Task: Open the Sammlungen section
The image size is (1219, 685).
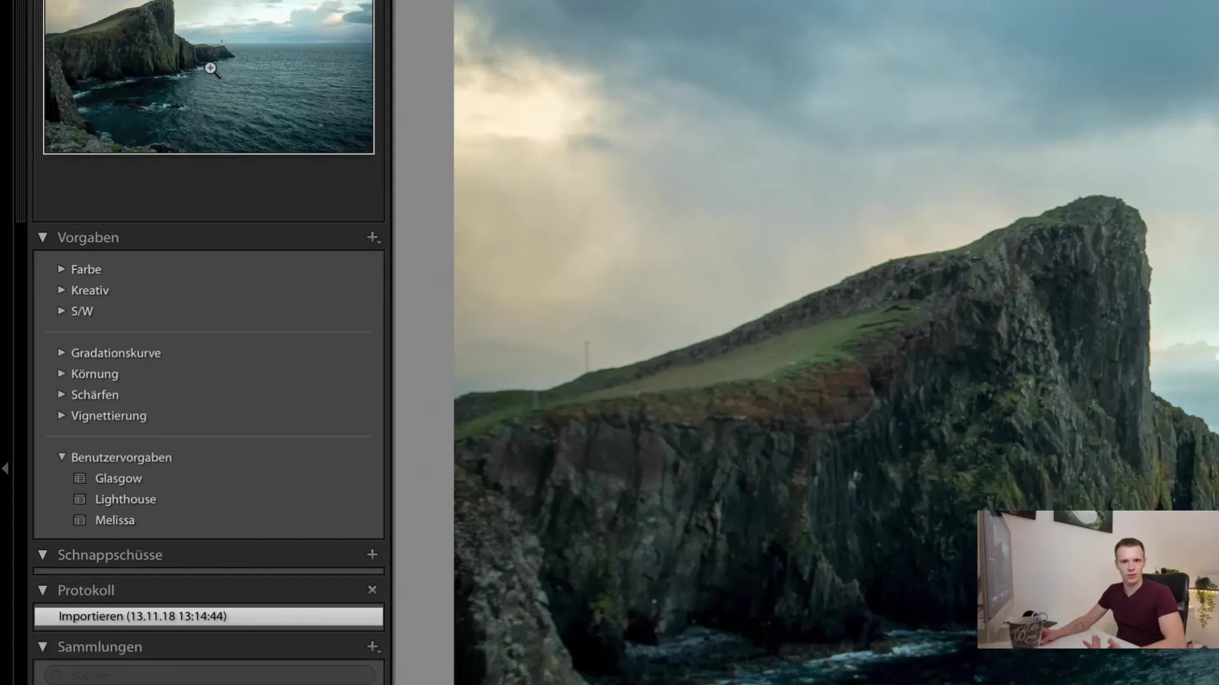Action: (100, 646)
